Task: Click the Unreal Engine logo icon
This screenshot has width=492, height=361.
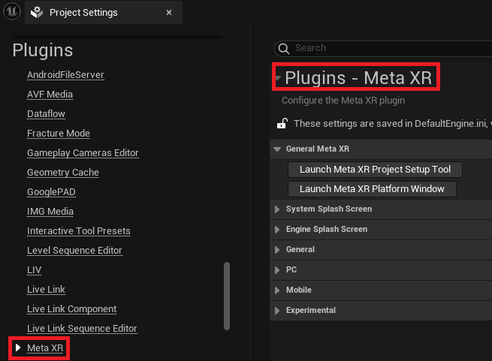Action: 11,12
